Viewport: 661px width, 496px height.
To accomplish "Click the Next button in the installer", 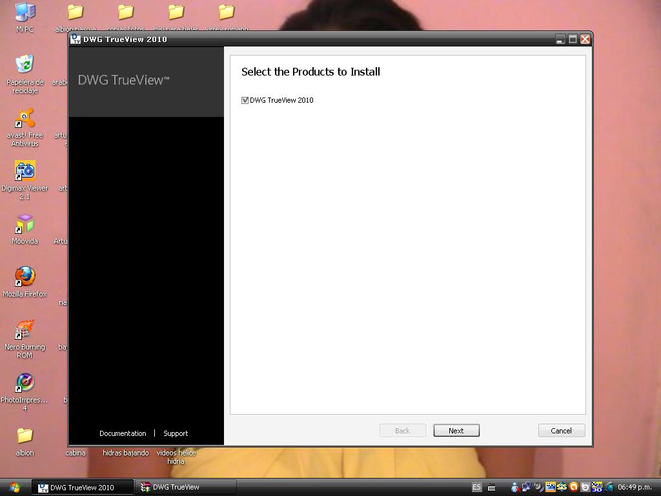I will point(456,431).
